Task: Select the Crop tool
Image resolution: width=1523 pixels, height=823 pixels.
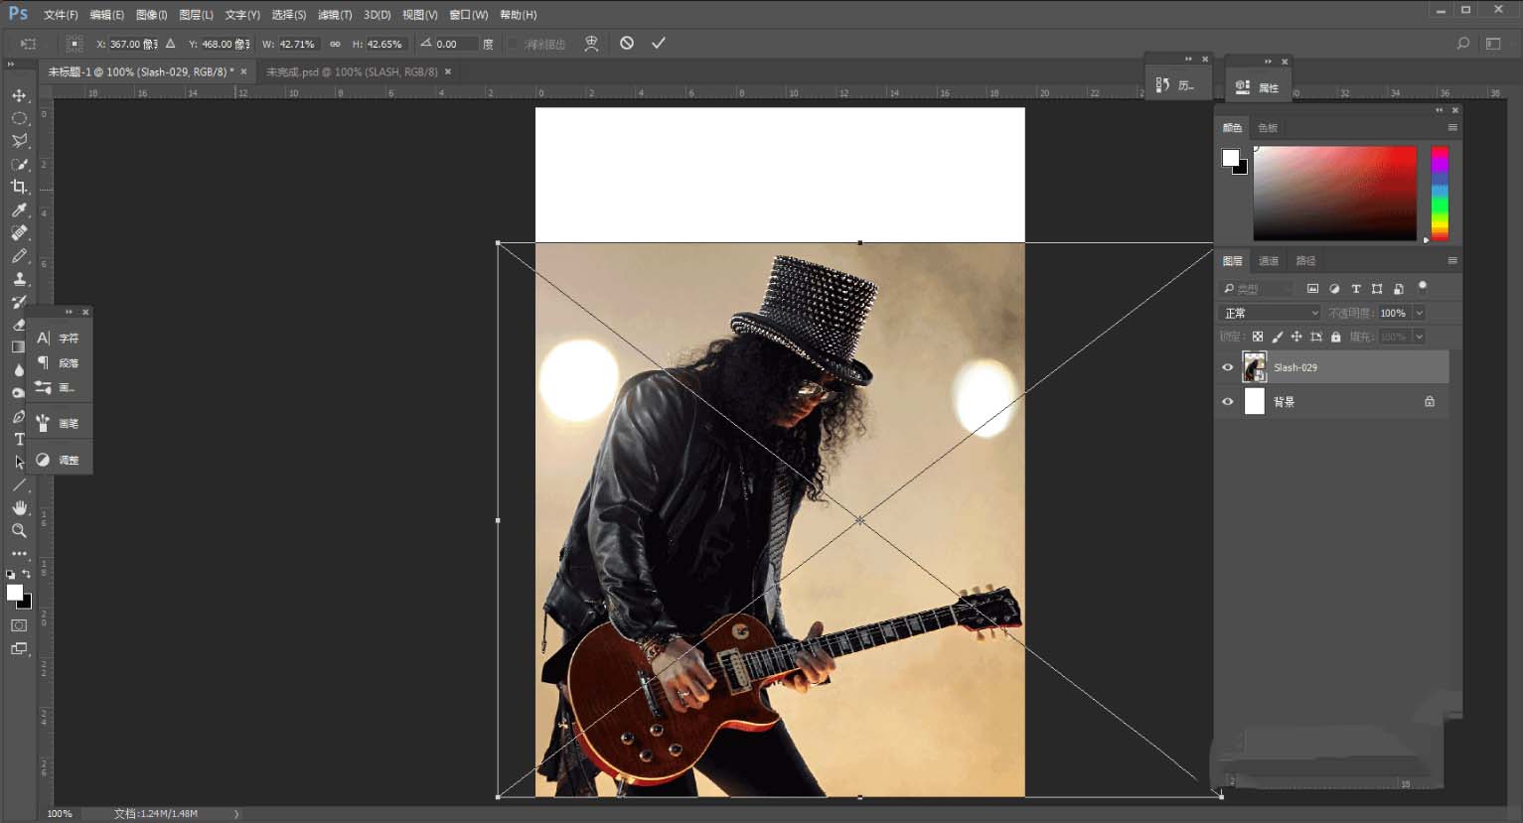Action: pos(19,187)
